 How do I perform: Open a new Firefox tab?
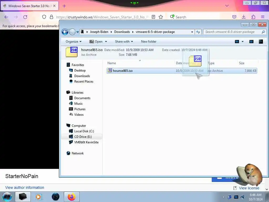64,6
